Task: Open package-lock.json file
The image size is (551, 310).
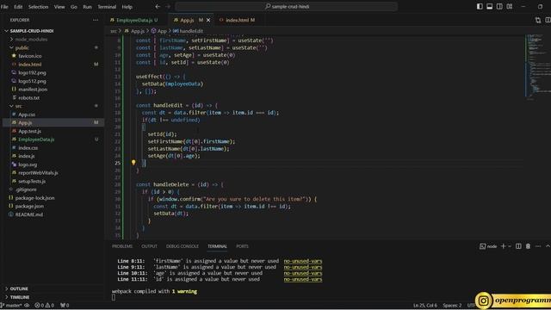Action: (x=34, y=198)
